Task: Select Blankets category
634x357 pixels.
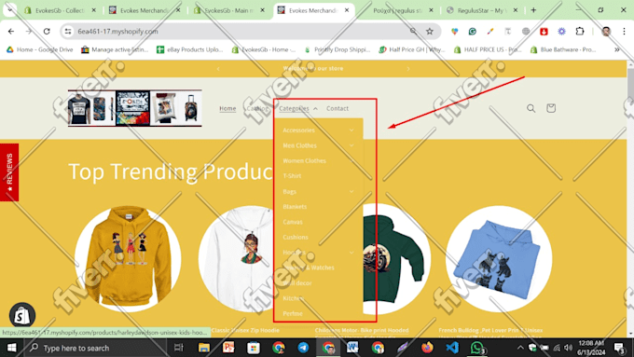Action: point(295,207)
